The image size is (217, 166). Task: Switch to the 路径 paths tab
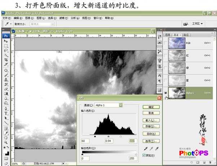pos(186,35)
